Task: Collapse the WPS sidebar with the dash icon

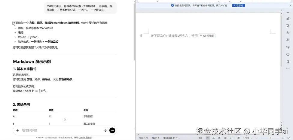Action: pyautogui.click(x=288, y=12)
